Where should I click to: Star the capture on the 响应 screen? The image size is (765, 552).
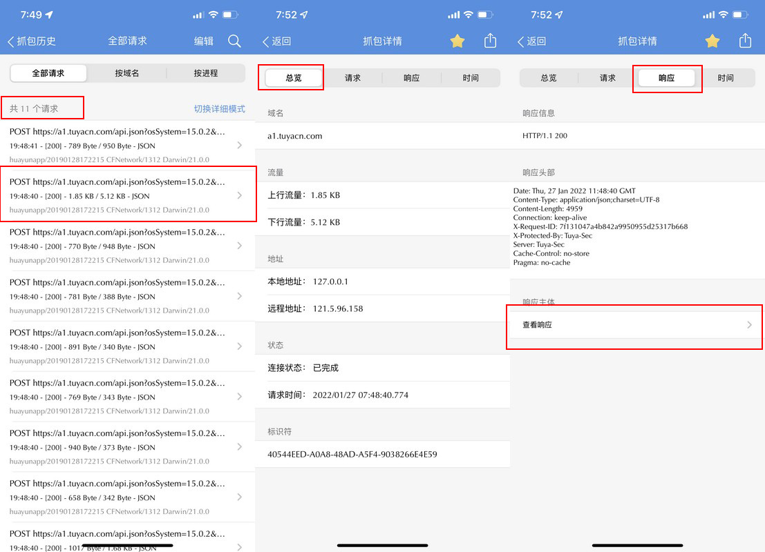[712, 41]
